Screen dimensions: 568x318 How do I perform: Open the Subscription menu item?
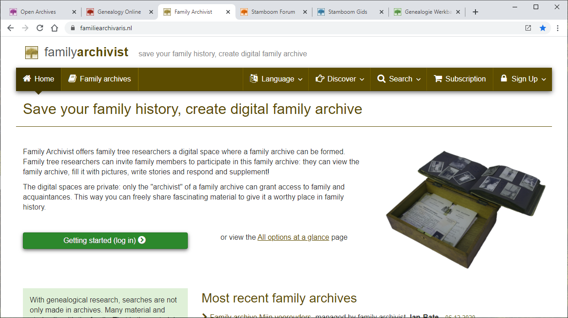pos(459,79)
